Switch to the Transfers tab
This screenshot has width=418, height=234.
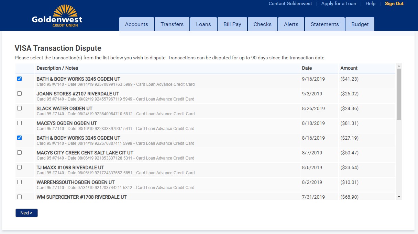click(172, 24)
